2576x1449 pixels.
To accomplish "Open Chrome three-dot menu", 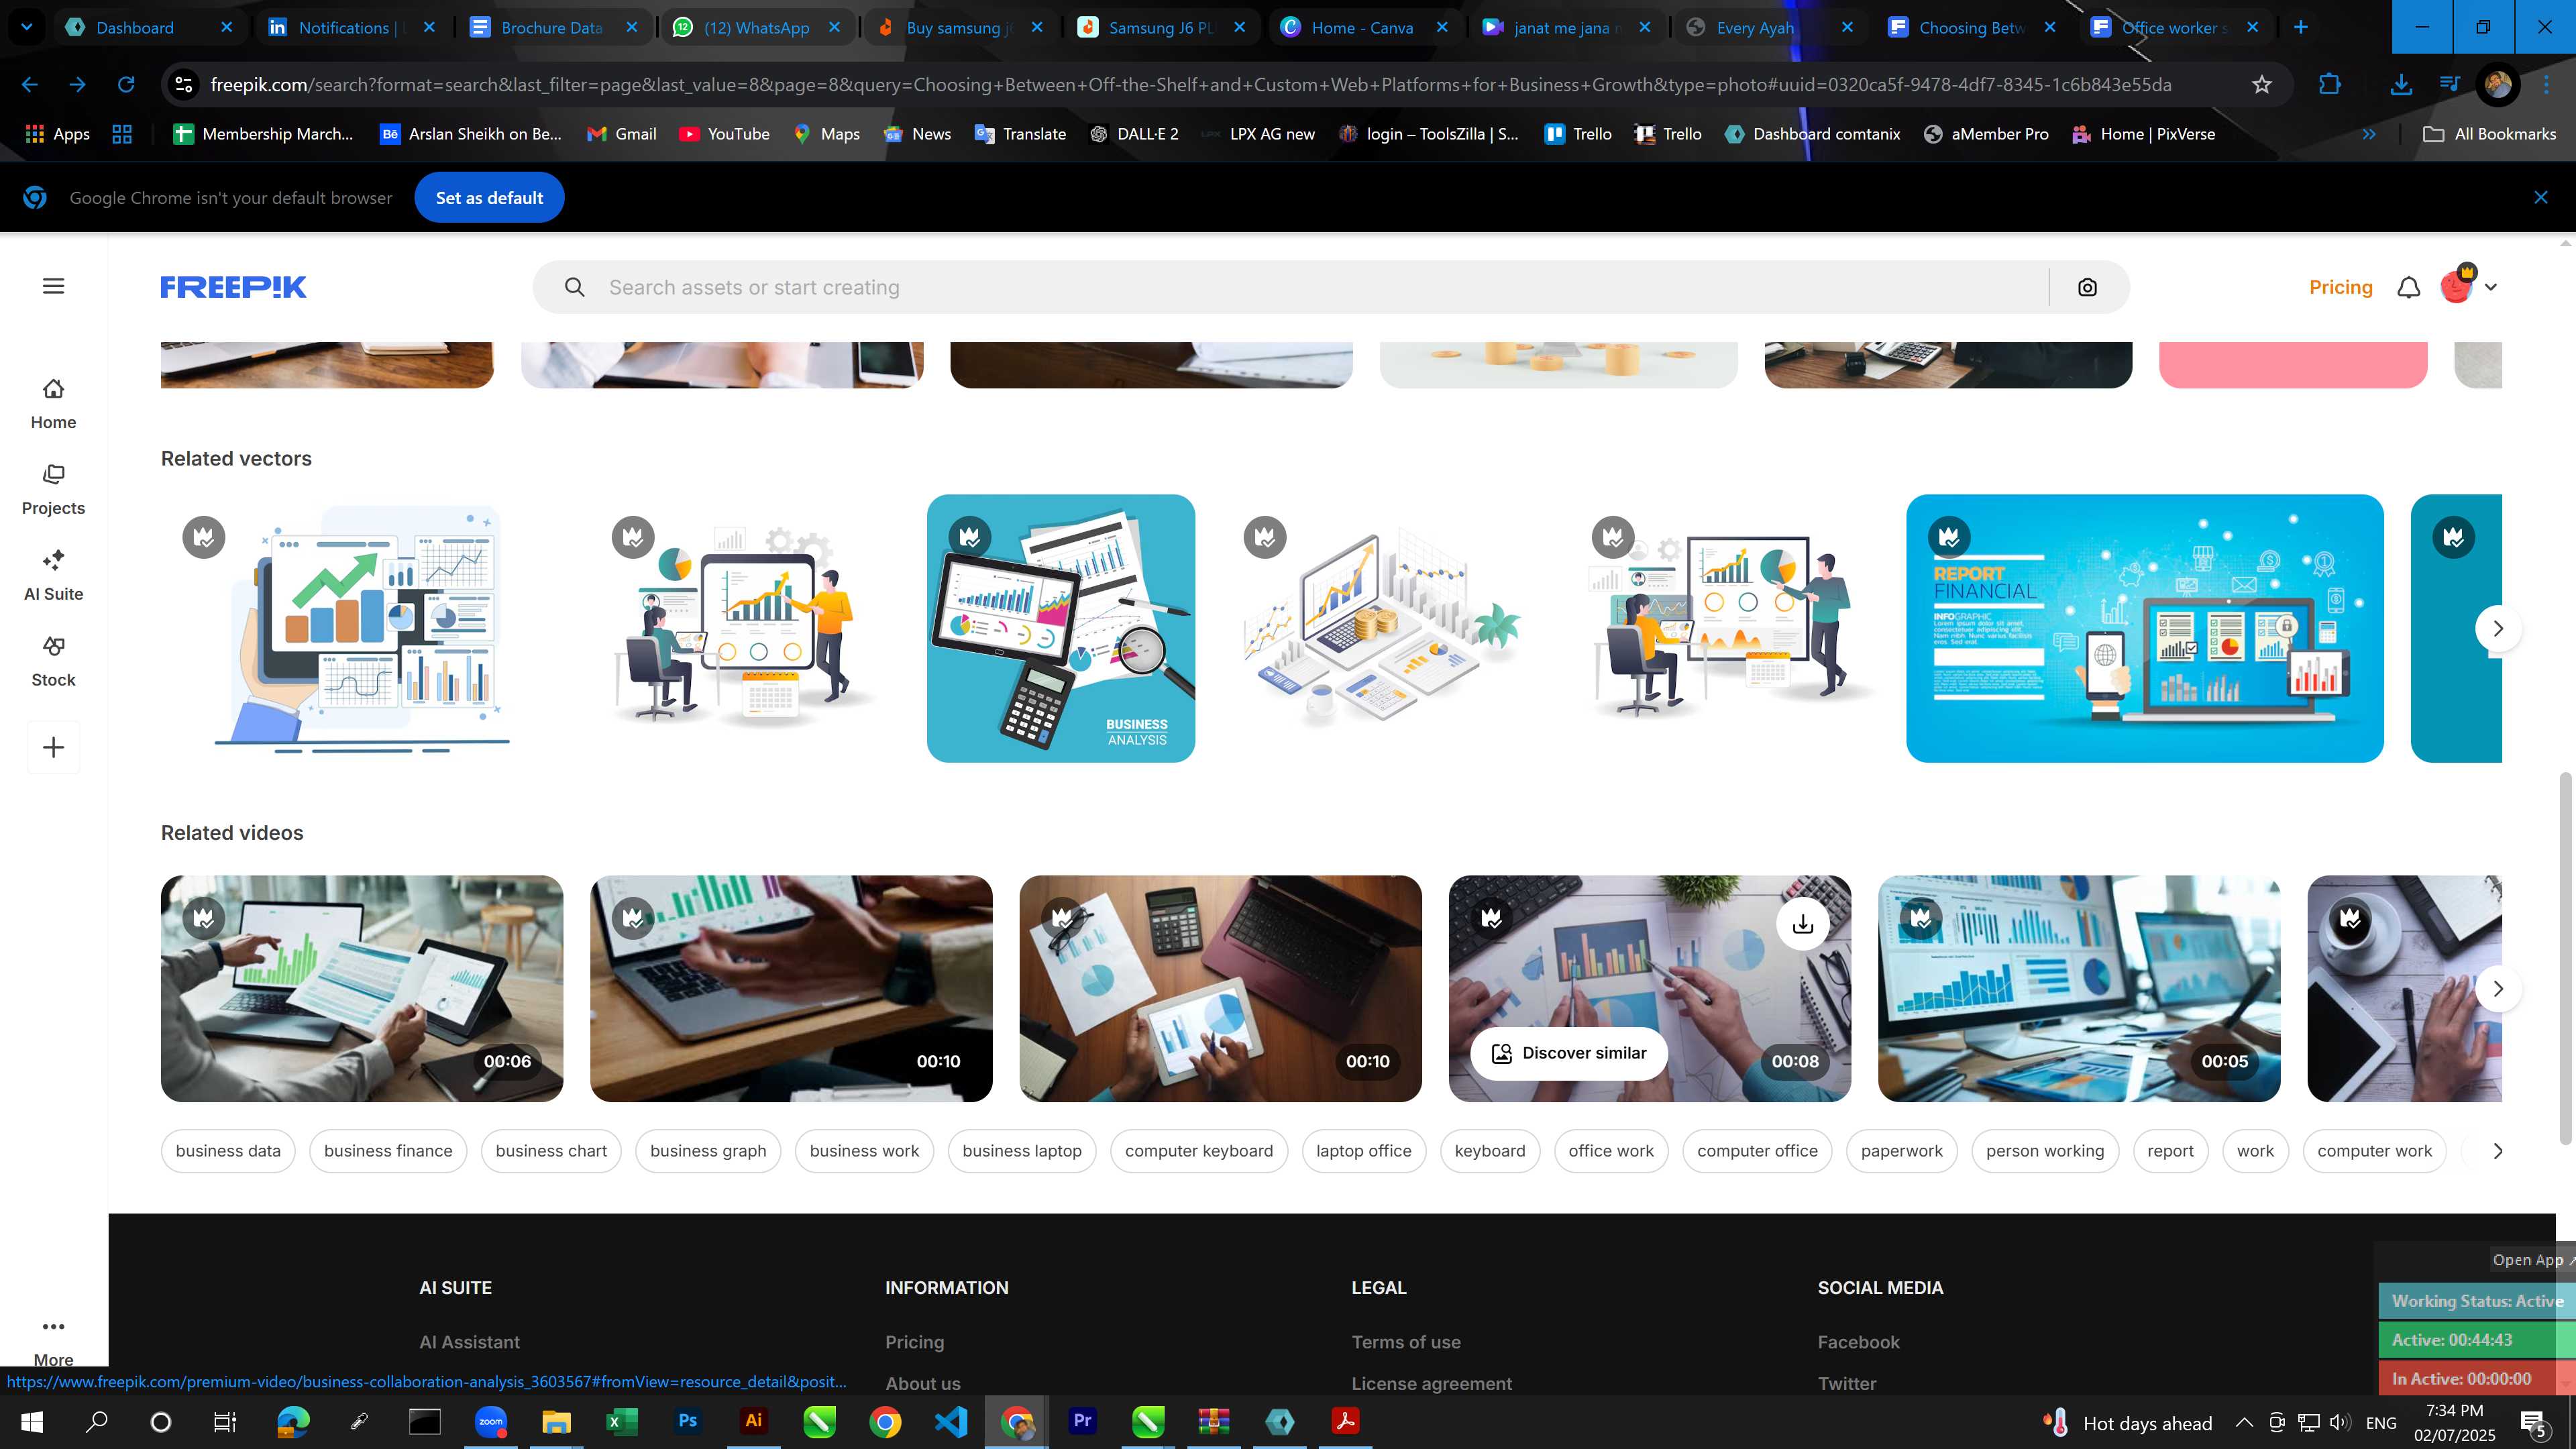I will click(x=2546, y=85).
